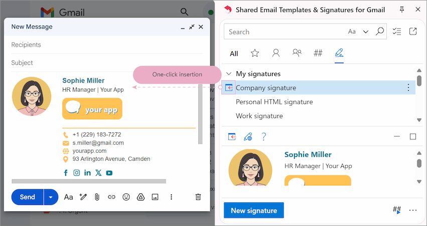Click preview pane scroll down arrow
The height and width of the screenshot is (226, 427).
point(419,182)
